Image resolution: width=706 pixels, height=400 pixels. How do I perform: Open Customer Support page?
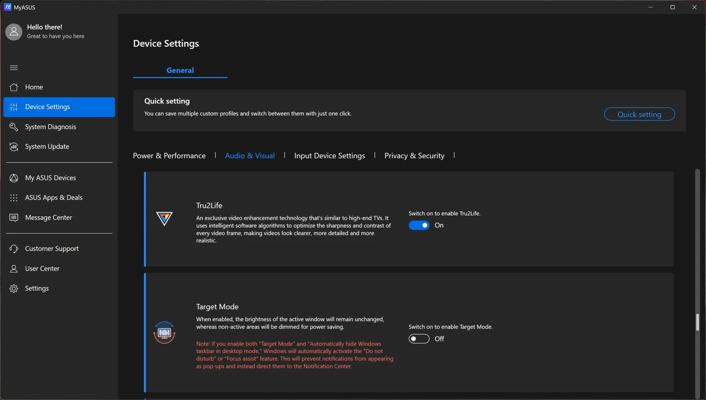(59, 249)
